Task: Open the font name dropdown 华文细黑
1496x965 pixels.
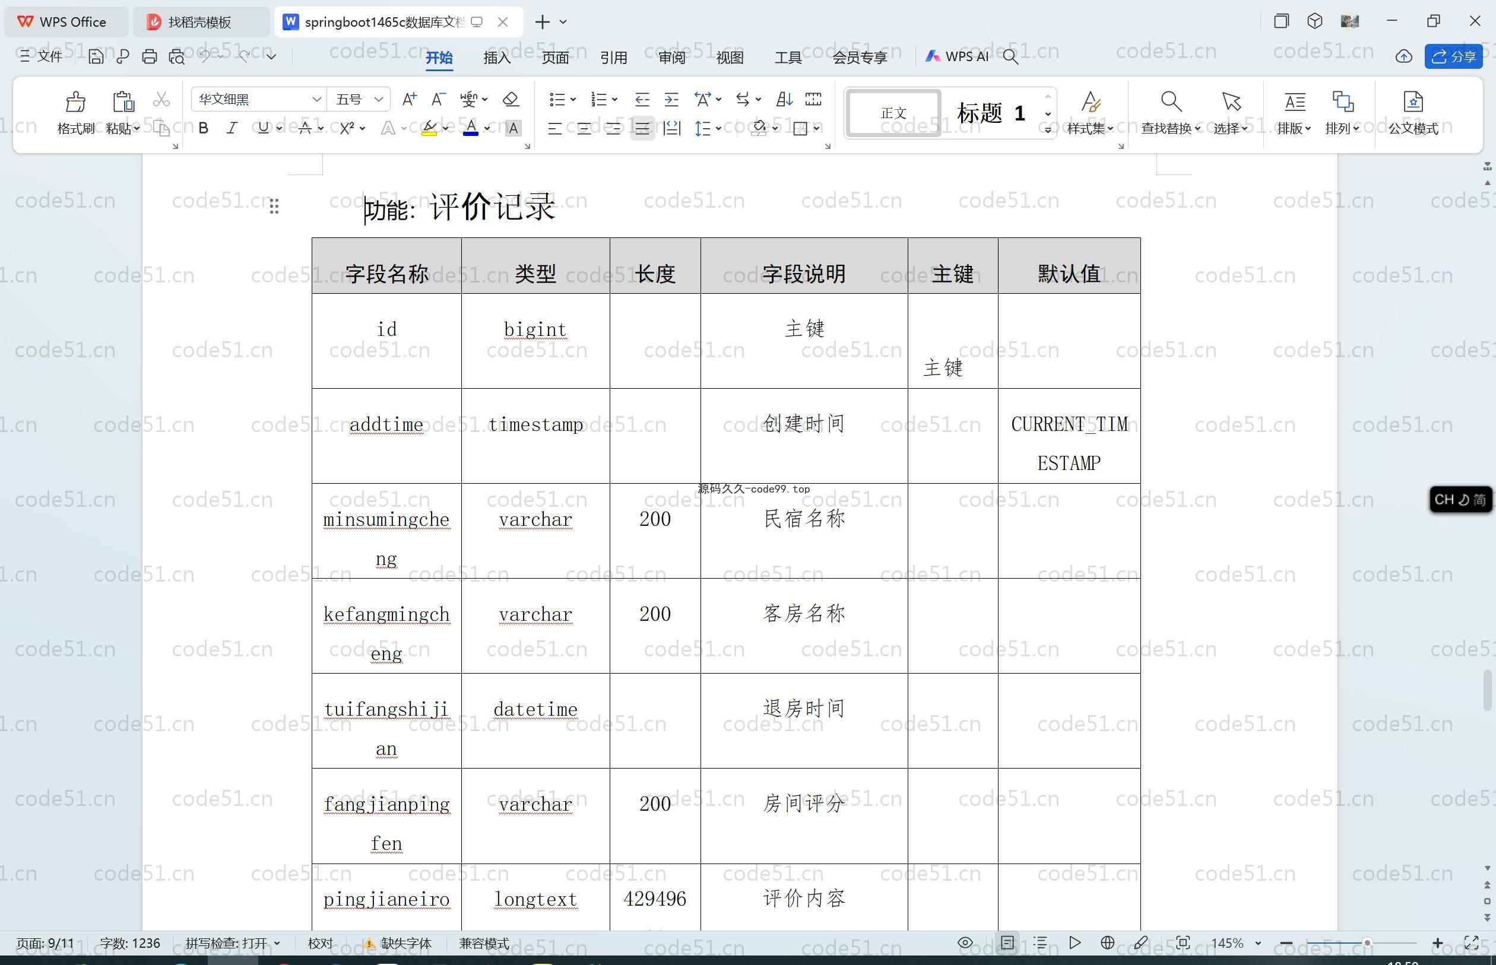Action: click(x=316, y=99)
